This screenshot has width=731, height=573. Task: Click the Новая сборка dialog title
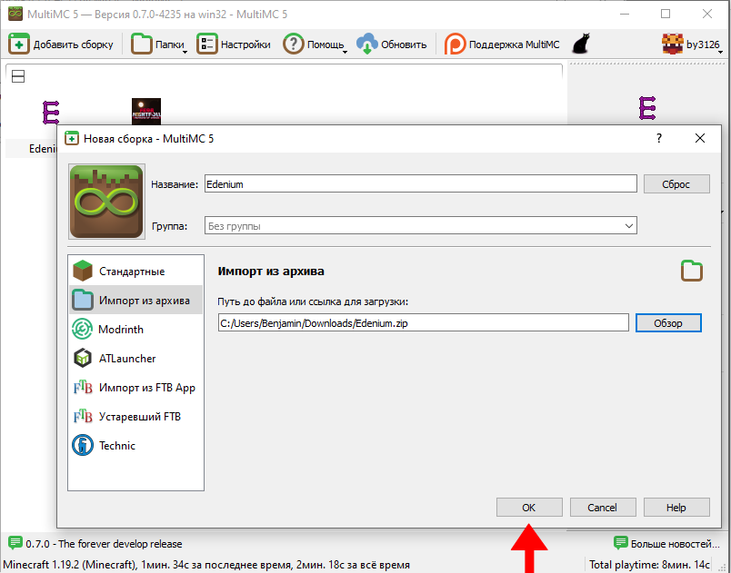click(149, 139)
